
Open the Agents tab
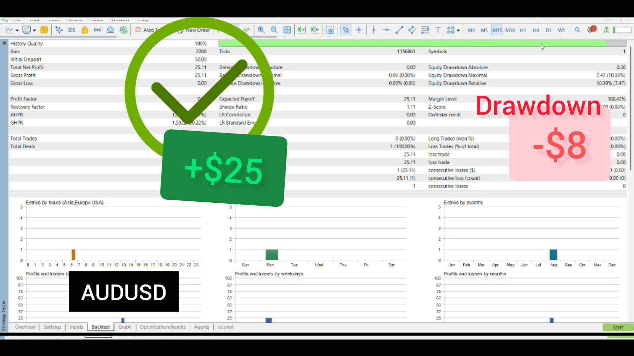tap(201, 327)
